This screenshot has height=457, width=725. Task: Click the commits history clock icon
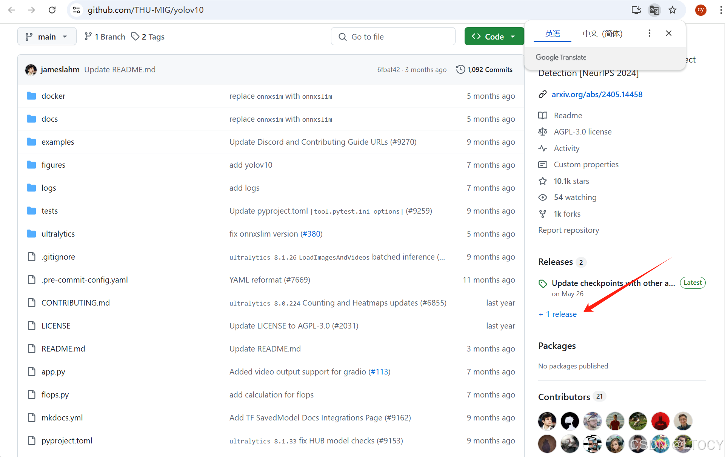(460, 70)
